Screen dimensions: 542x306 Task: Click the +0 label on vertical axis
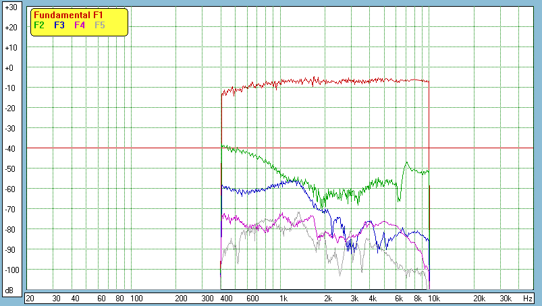[x=10, y=68]
